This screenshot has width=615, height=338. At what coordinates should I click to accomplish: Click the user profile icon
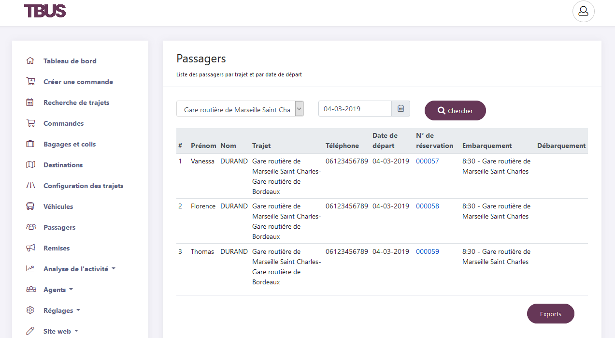(x=583, y=11)
